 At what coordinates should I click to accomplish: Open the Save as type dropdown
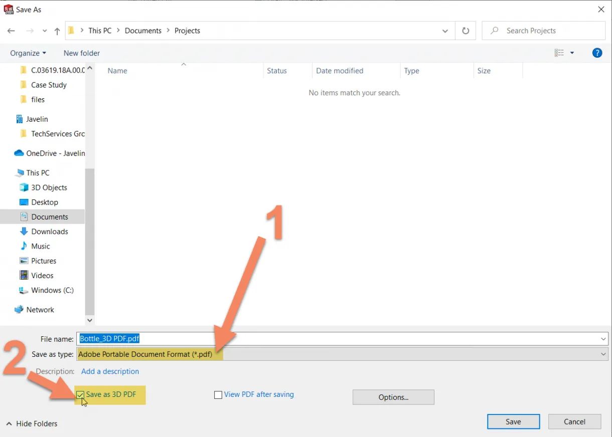[602, 354]
